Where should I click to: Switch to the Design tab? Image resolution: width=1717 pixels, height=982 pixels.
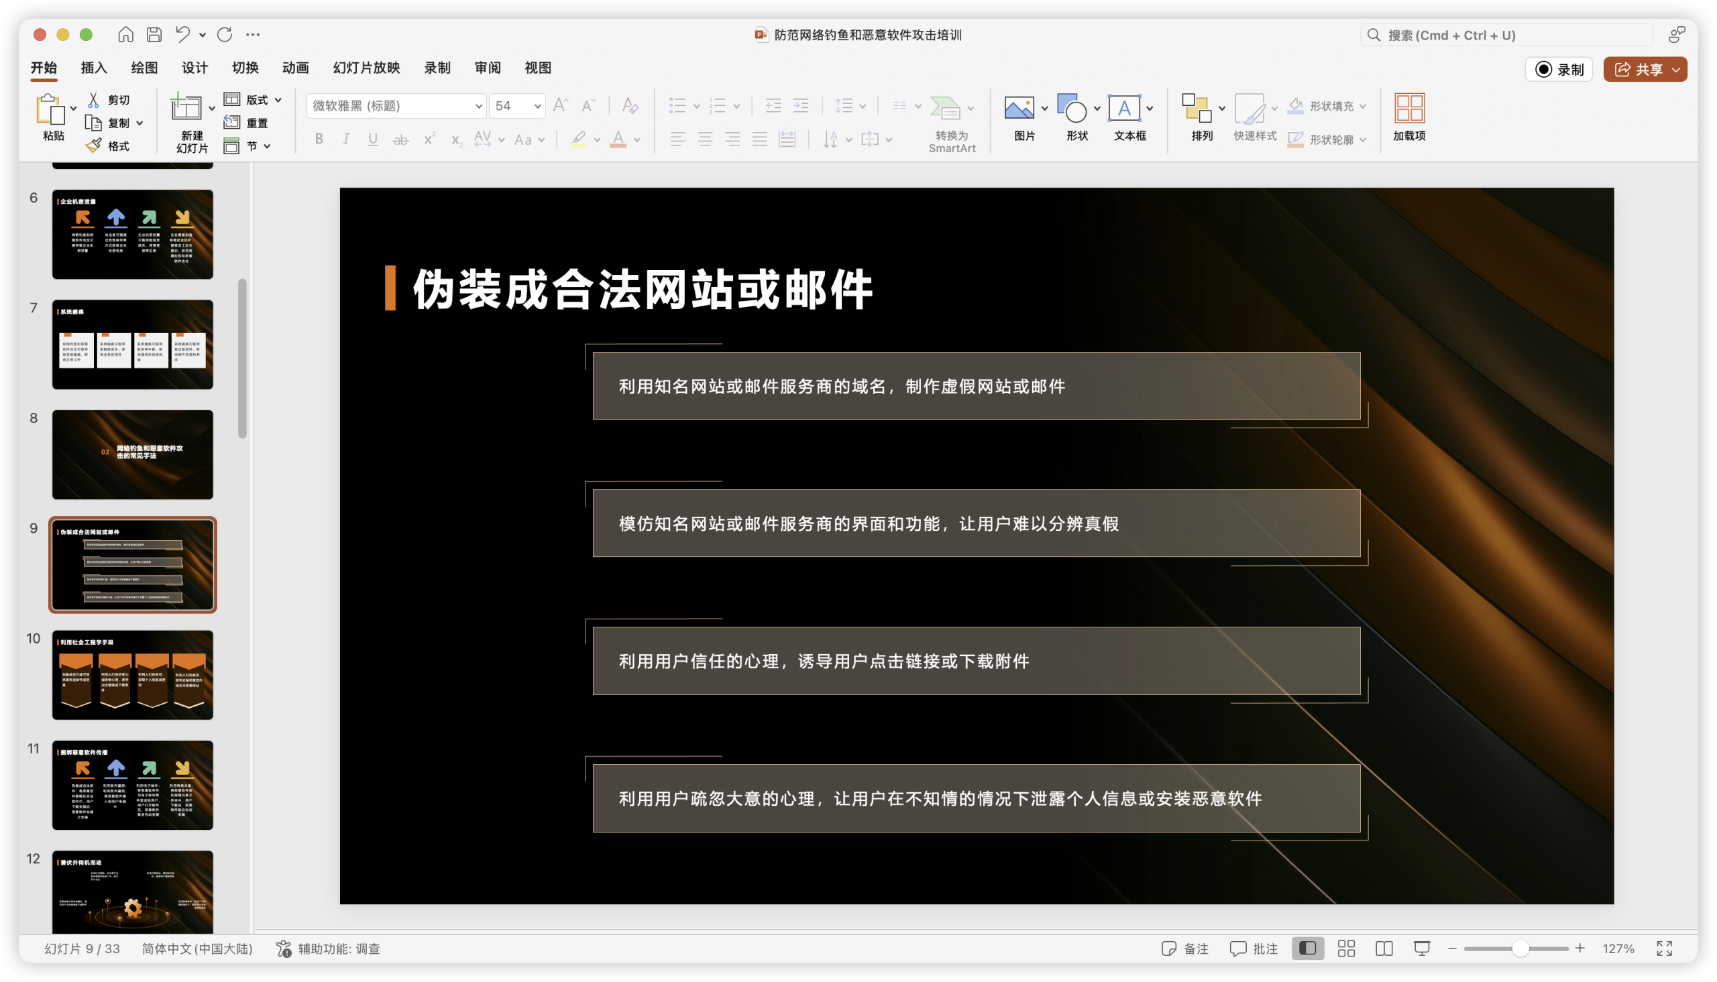tap(195, 68)
